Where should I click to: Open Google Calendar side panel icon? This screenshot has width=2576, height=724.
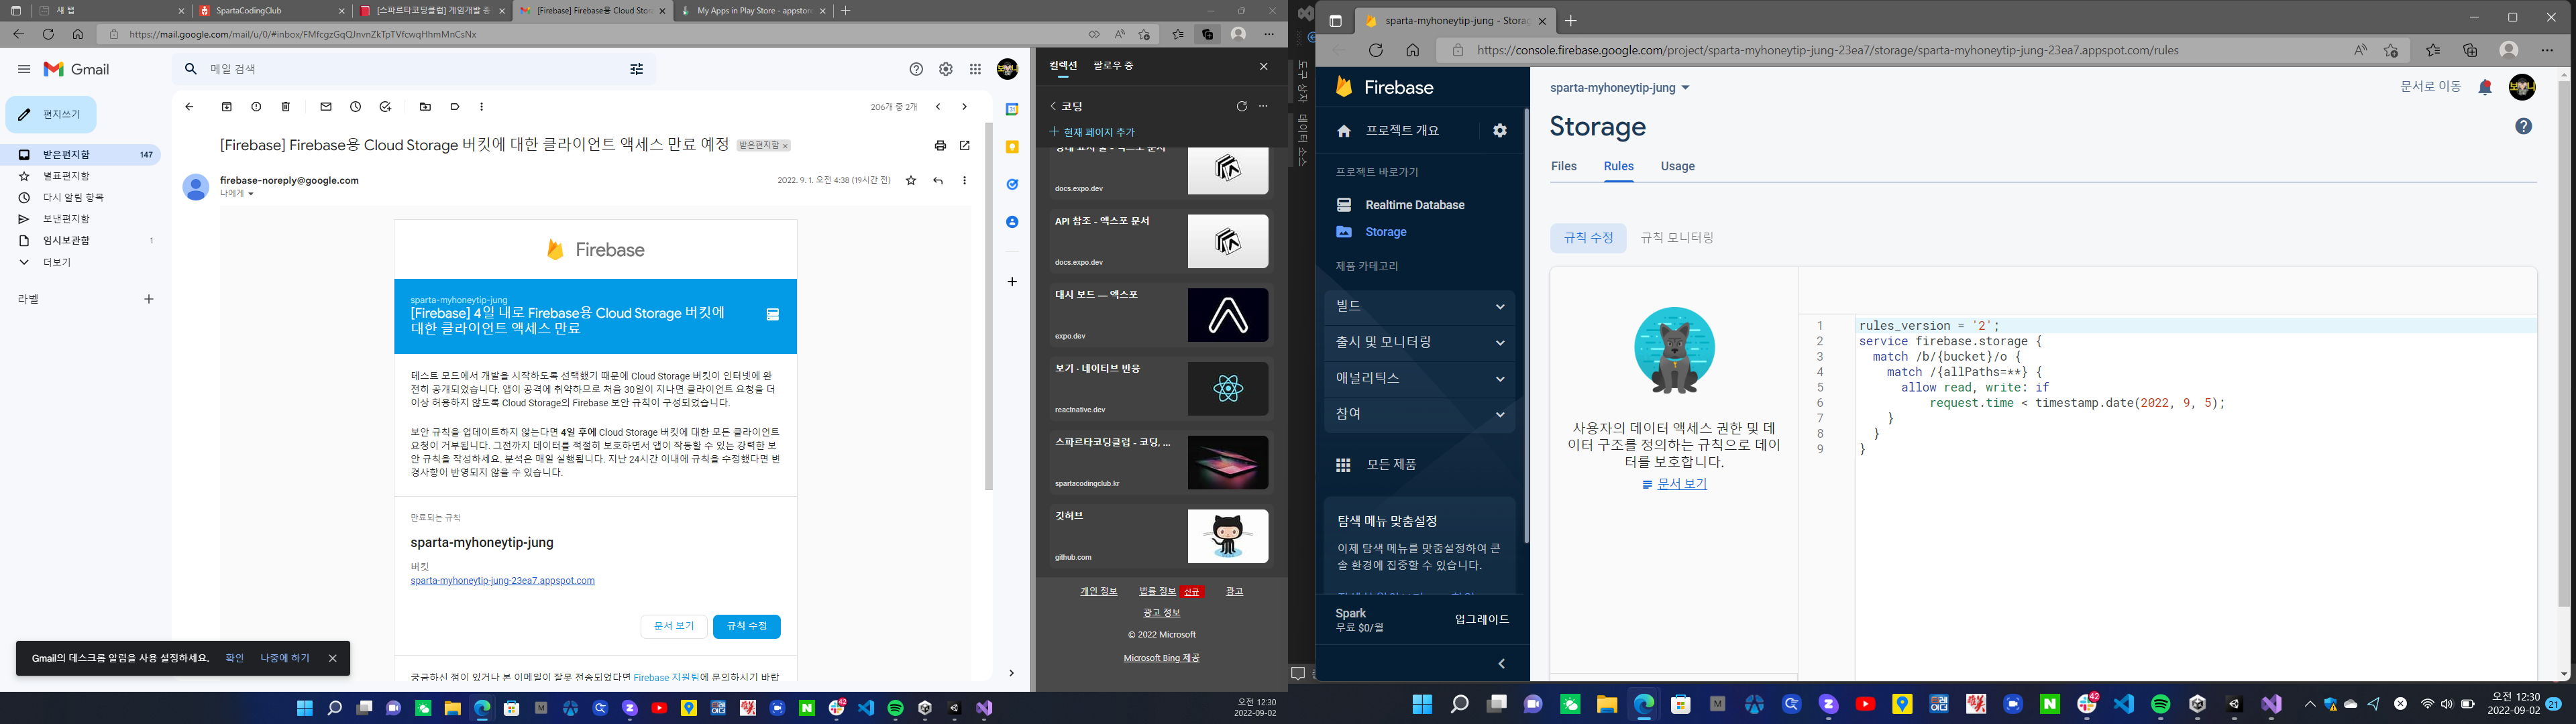tap(1012, 109)
